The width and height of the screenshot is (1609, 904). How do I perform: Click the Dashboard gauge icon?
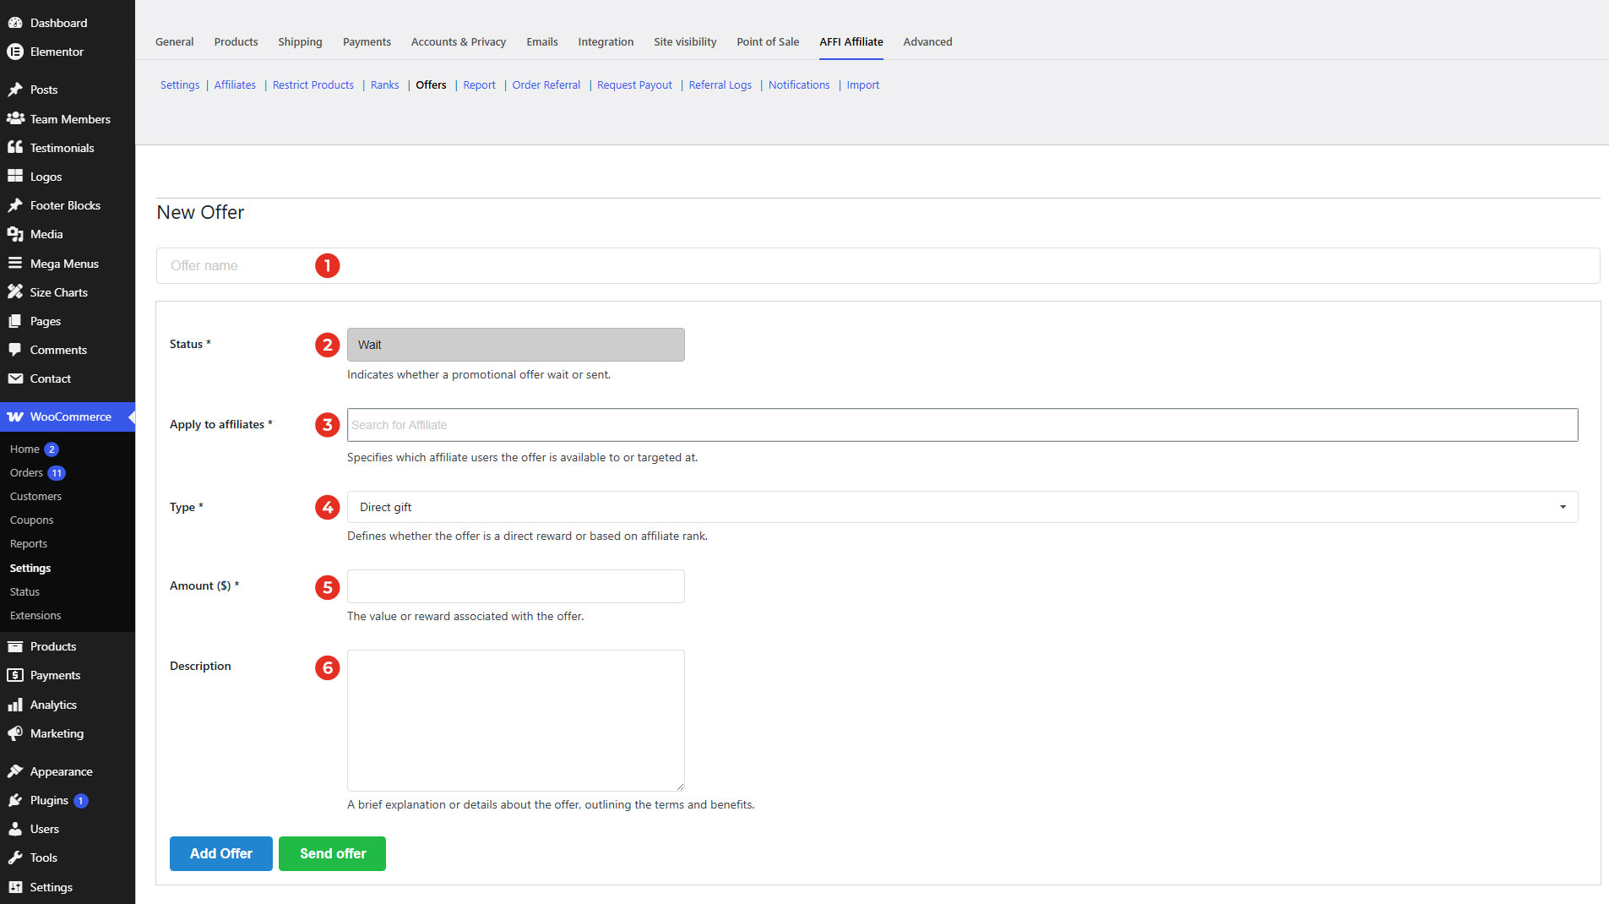tap(15, 23)
